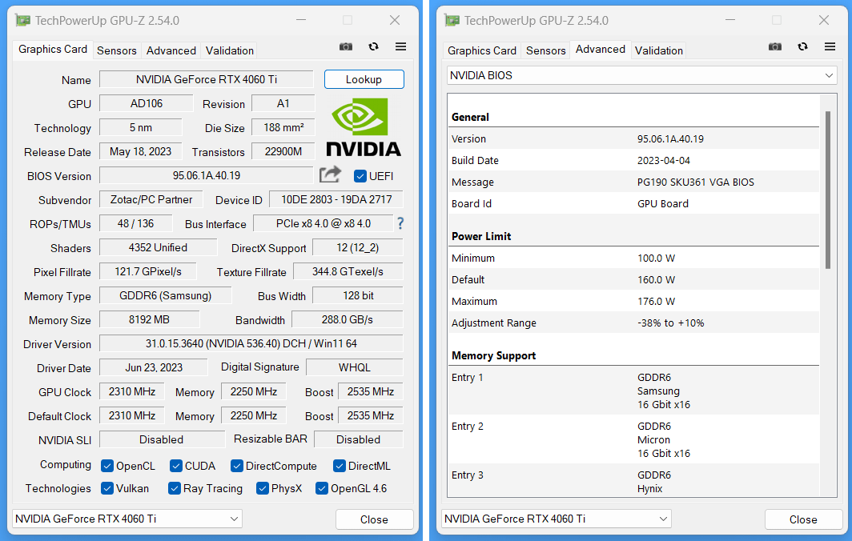Click the Bus Interface question mark icon
This screenshot has height=541, width=852.
tap(400, 223)
